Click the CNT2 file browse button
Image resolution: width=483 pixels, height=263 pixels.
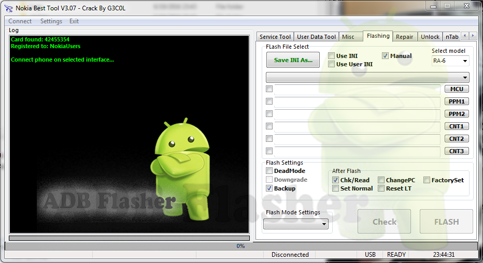457,138
